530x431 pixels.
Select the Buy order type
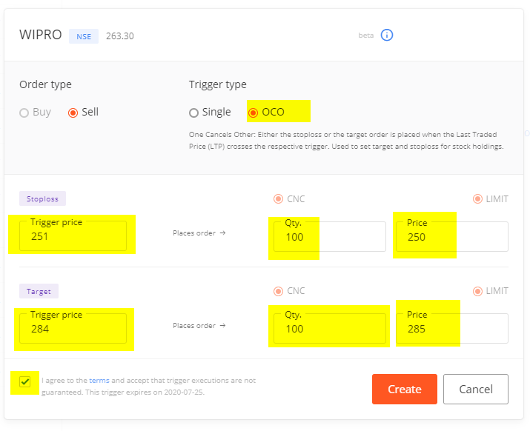[35, 112]
